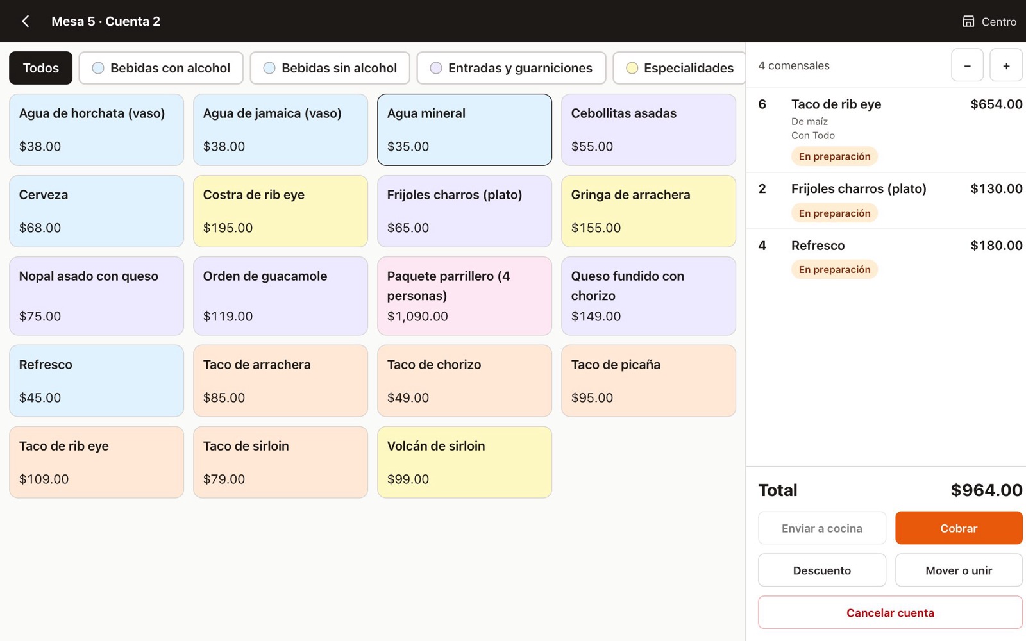Image resolution: width=1026 pixels, height=641 pixels.
Task: Filter by Entradas y guarniciones
Action: pyautogui.click(x=511, y=68)
